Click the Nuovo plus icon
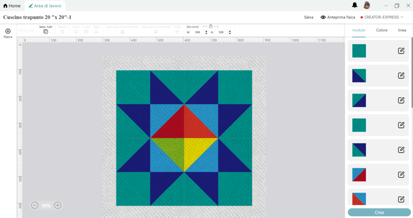This screenshot has width=413, height=218. pyautogui.click(x=8, y=31)
